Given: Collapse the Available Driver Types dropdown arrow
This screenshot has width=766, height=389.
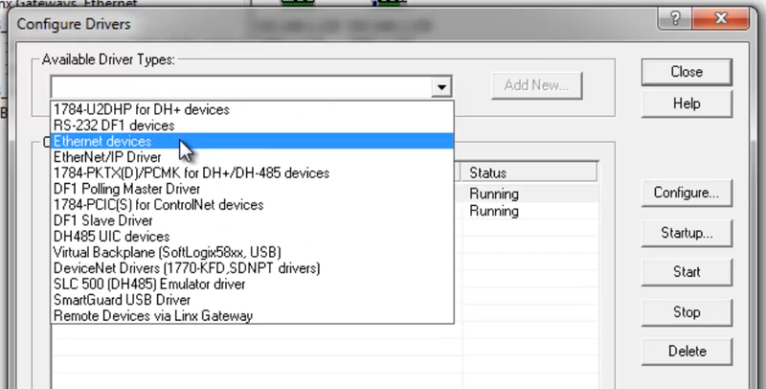Looking at the screenshot, I should click(441, 87).
